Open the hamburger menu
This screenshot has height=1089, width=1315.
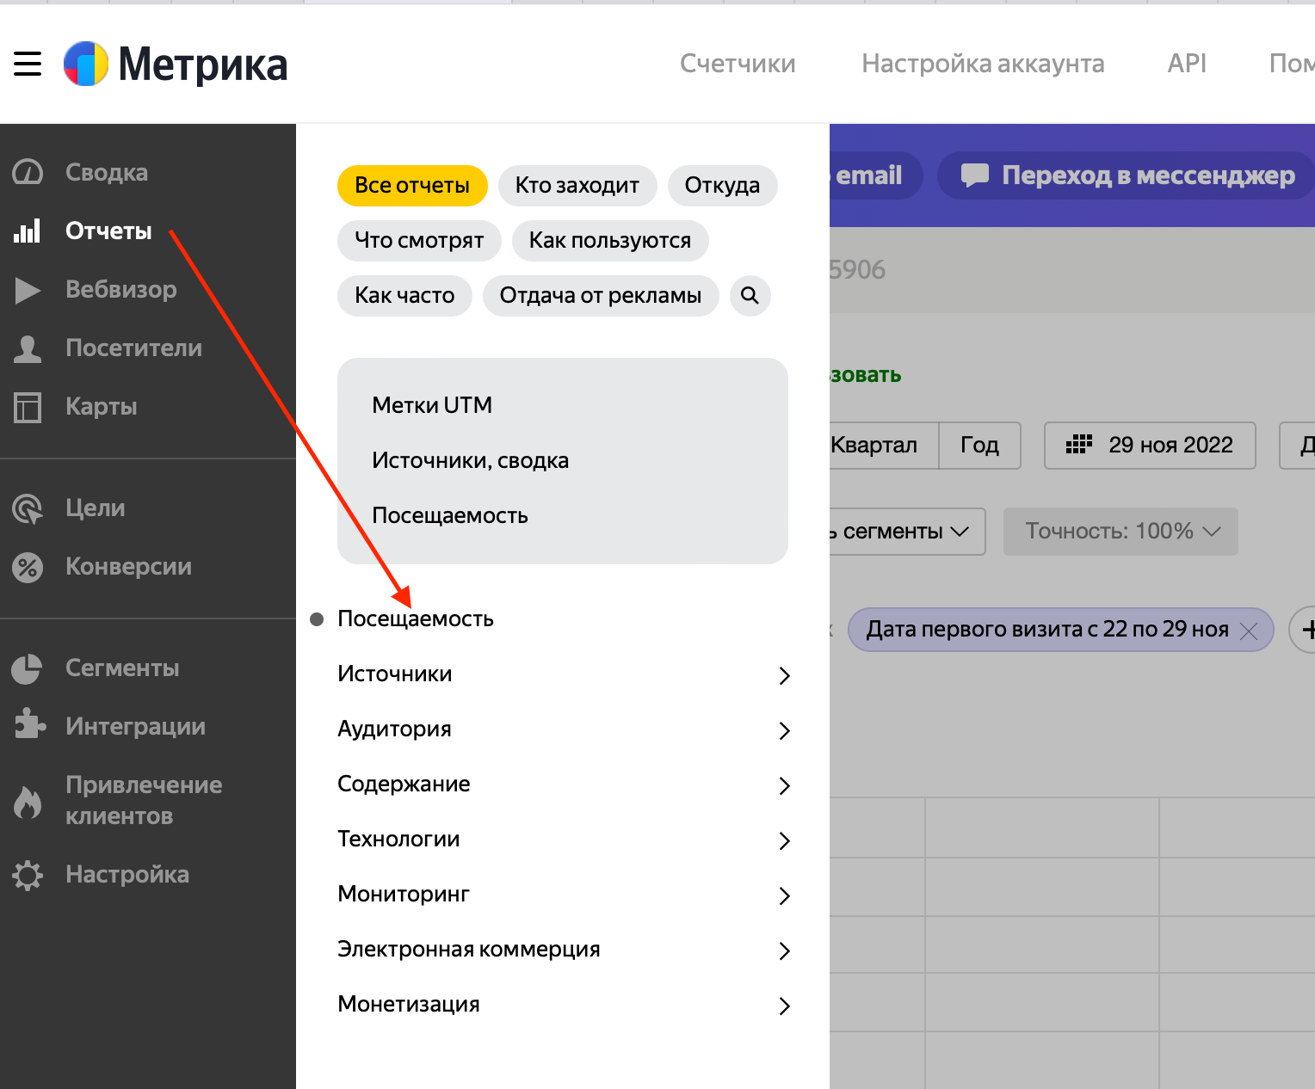click(27, 64)
